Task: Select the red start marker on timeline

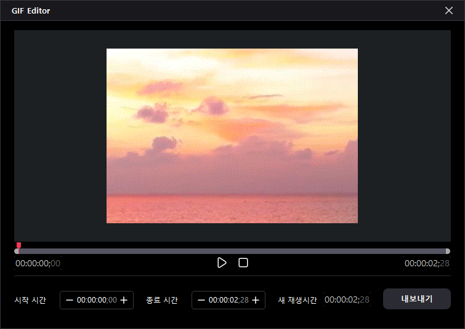Action: [x=18, y=247]
